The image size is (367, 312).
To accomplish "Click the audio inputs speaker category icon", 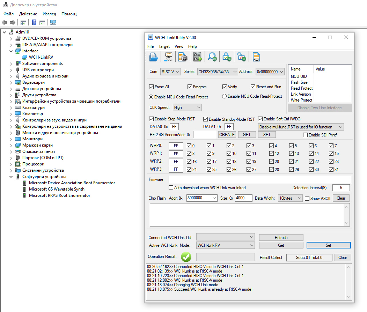I will tap(18, 76).
